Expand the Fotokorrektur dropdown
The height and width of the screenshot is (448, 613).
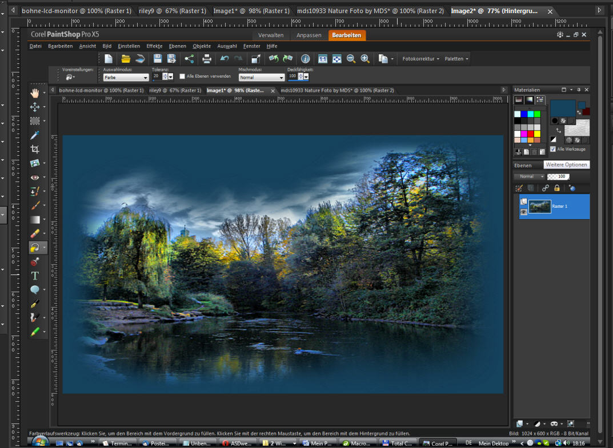(x=420, y=59)
